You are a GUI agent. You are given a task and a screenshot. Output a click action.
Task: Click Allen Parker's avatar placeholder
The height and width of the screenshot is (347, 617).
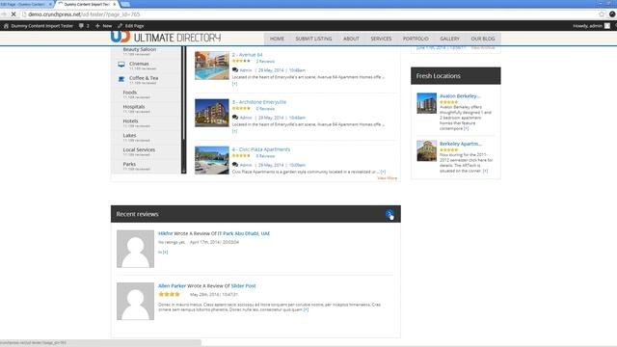(x=135, y=301)
